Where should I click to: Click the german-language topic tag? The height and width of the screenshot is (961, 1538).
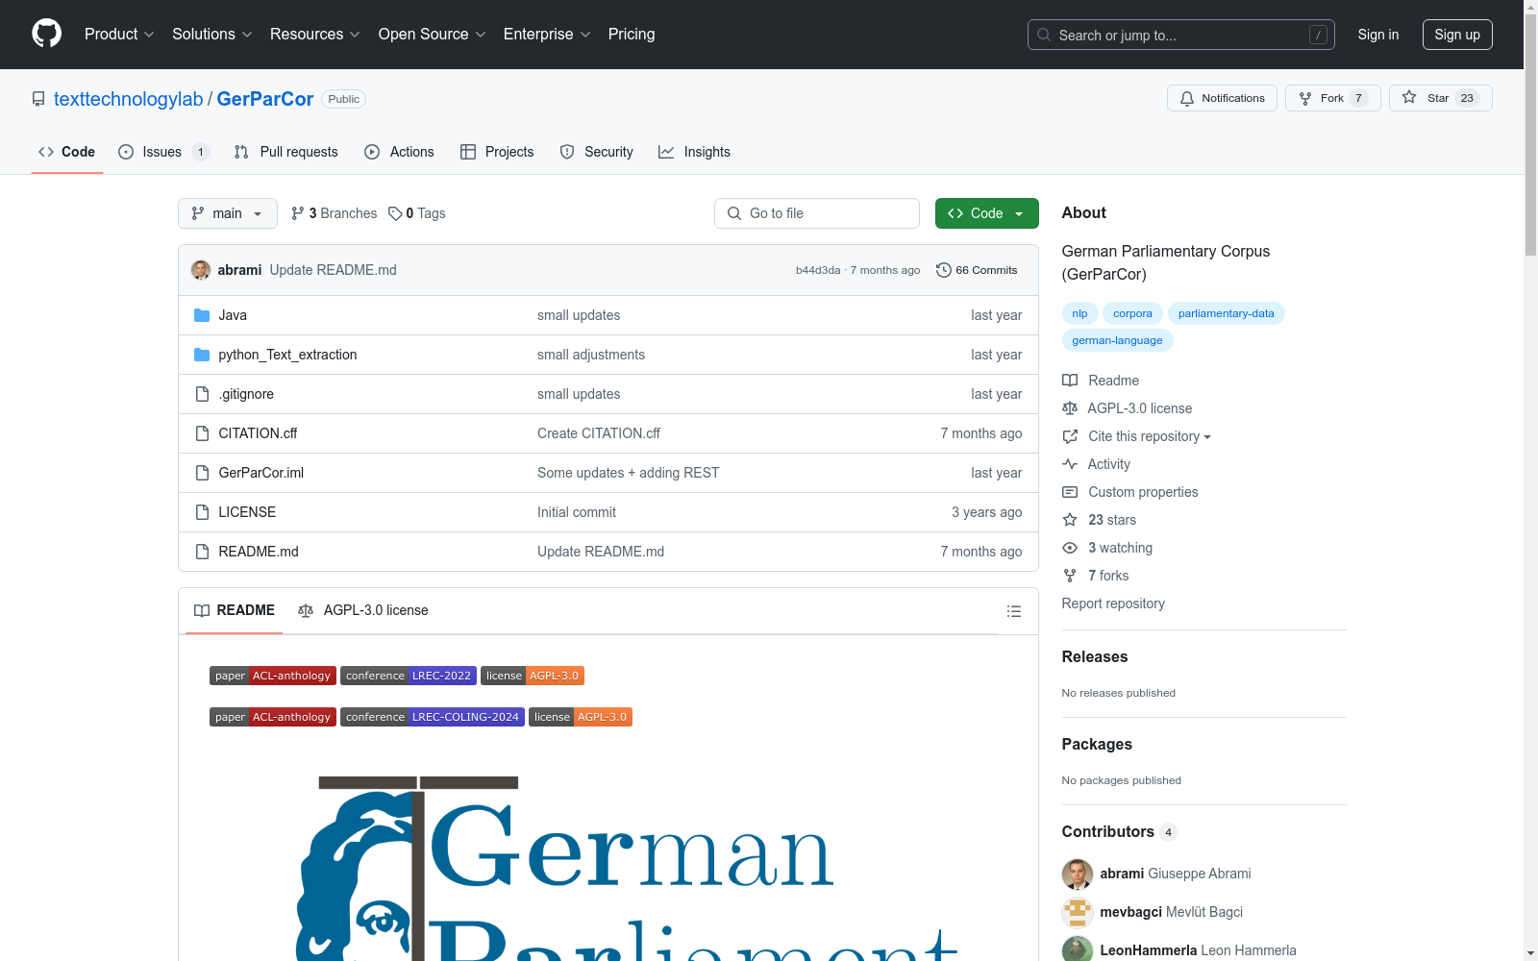1118,340
